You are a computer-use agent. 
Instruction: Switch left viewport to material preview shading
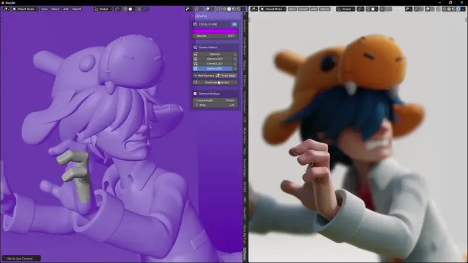[233, 9]
